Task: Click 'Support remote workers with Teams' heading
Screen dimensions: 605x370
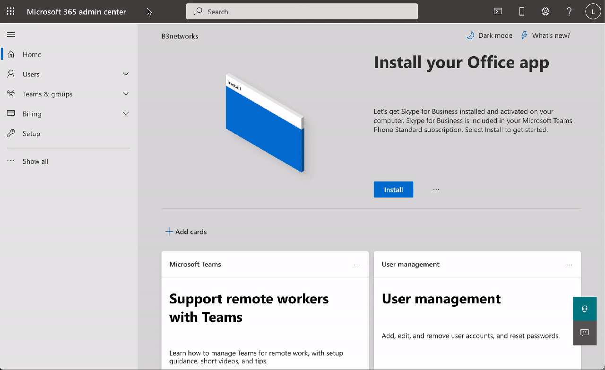Action: (x=249, y=308)
